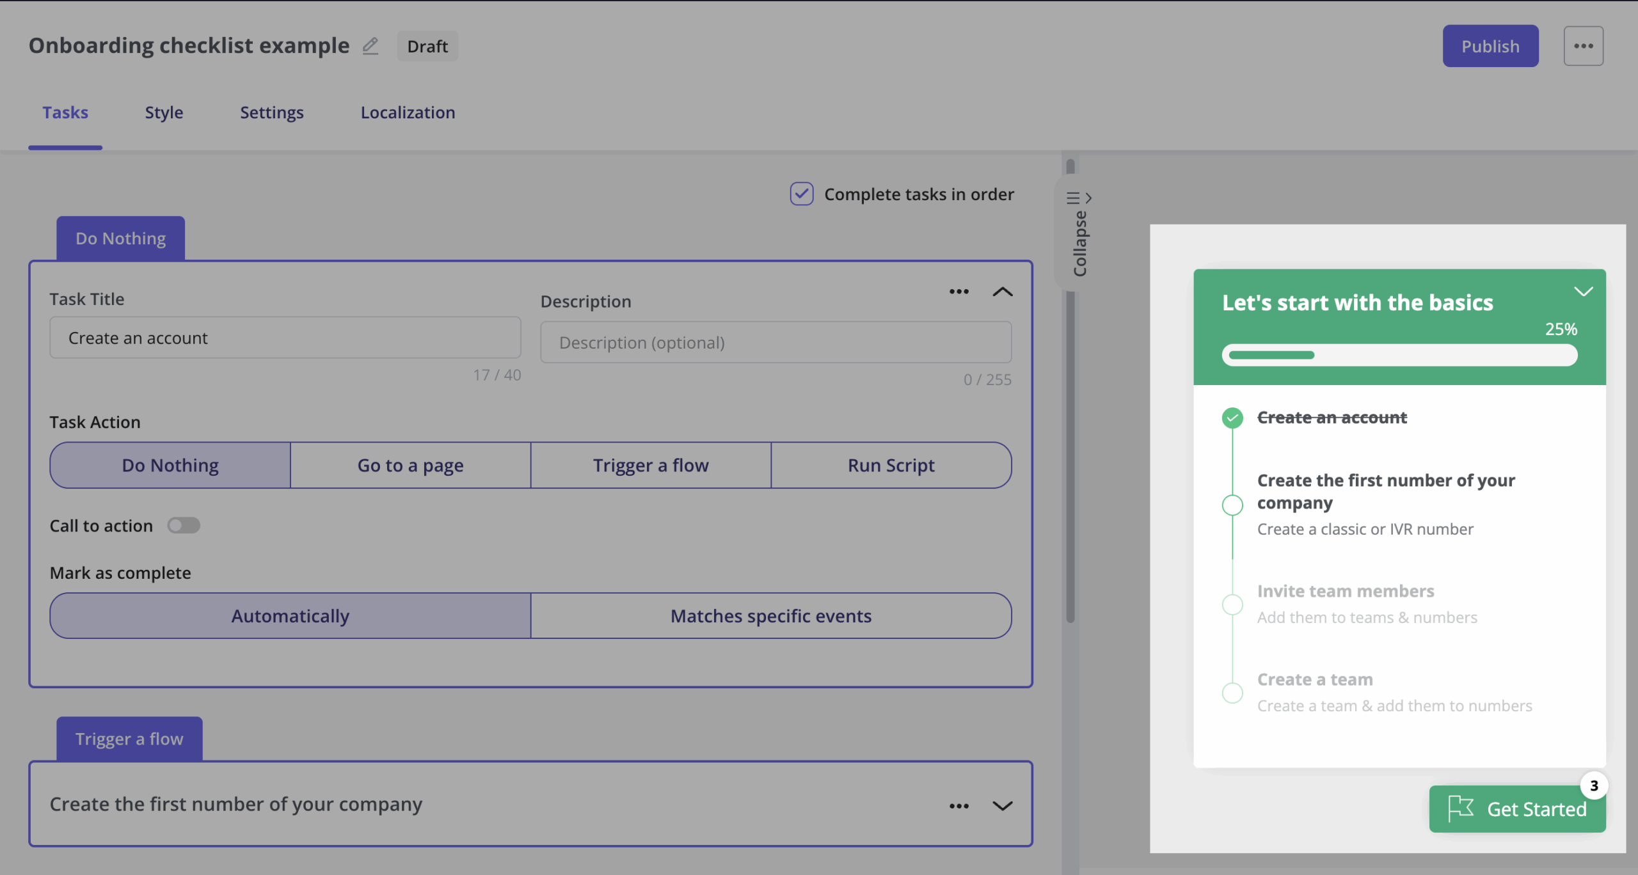The width and height of the screenshot is (1638, 875).
Task: Click the notification badge showing 3
Action: pos(1593,786)
